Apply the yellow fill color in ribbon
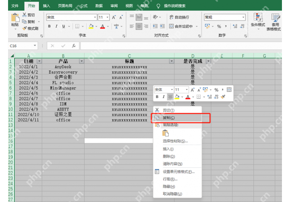Image resolution: width=290 pixels, height=202 pixels. pyautogui.click(x=91, y=26)
